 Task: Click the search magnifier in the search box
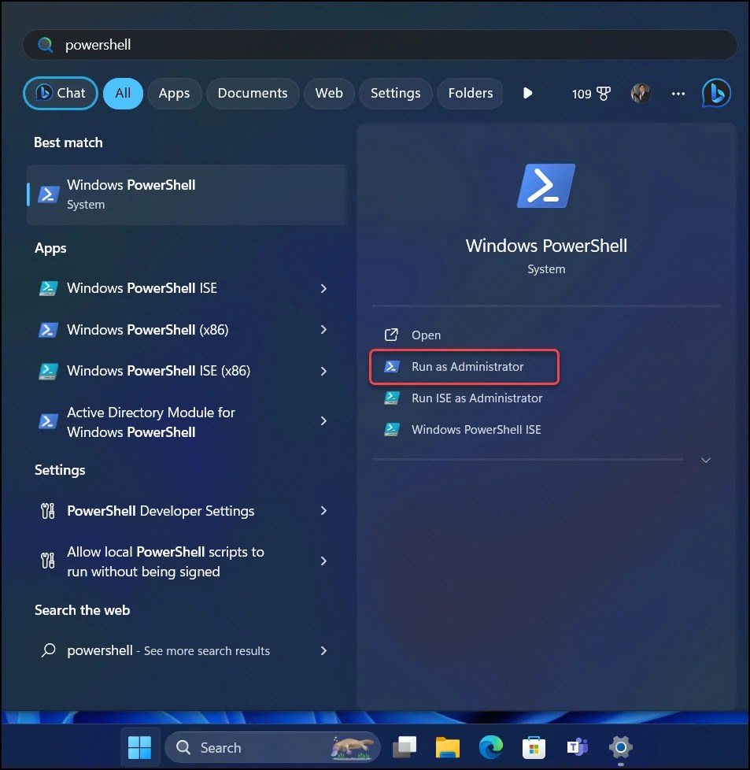(47, 46)
